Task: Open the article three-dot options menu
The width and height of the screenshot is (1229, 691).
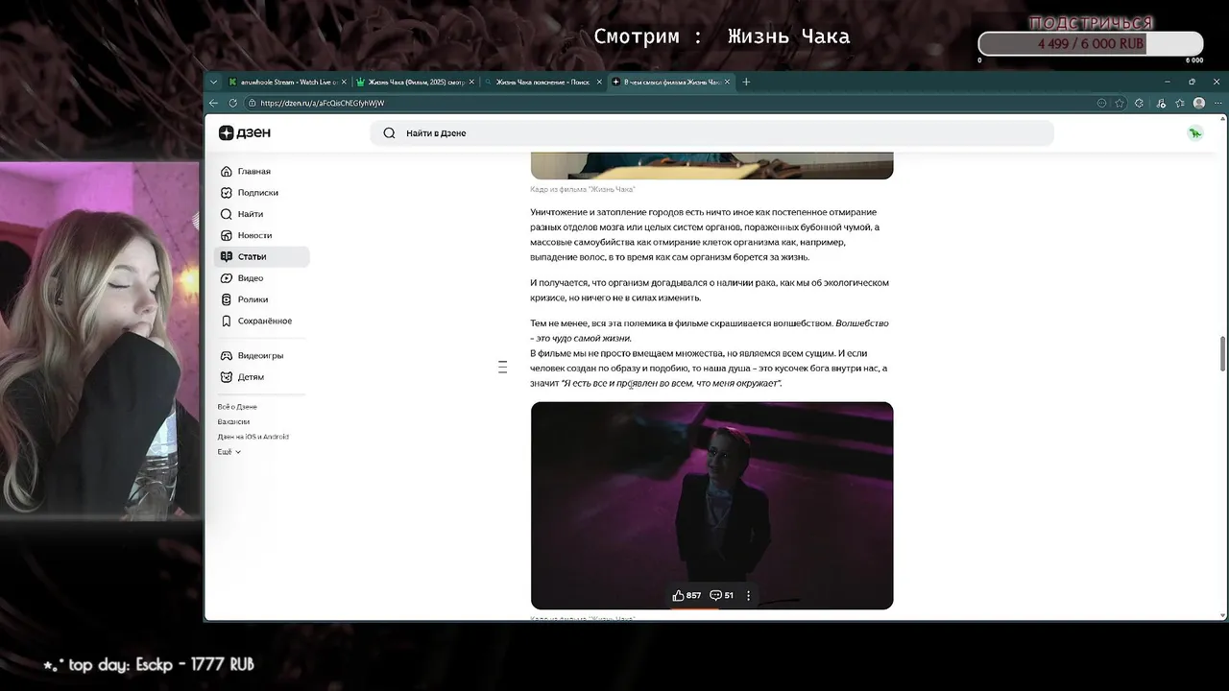Action: 748,595
